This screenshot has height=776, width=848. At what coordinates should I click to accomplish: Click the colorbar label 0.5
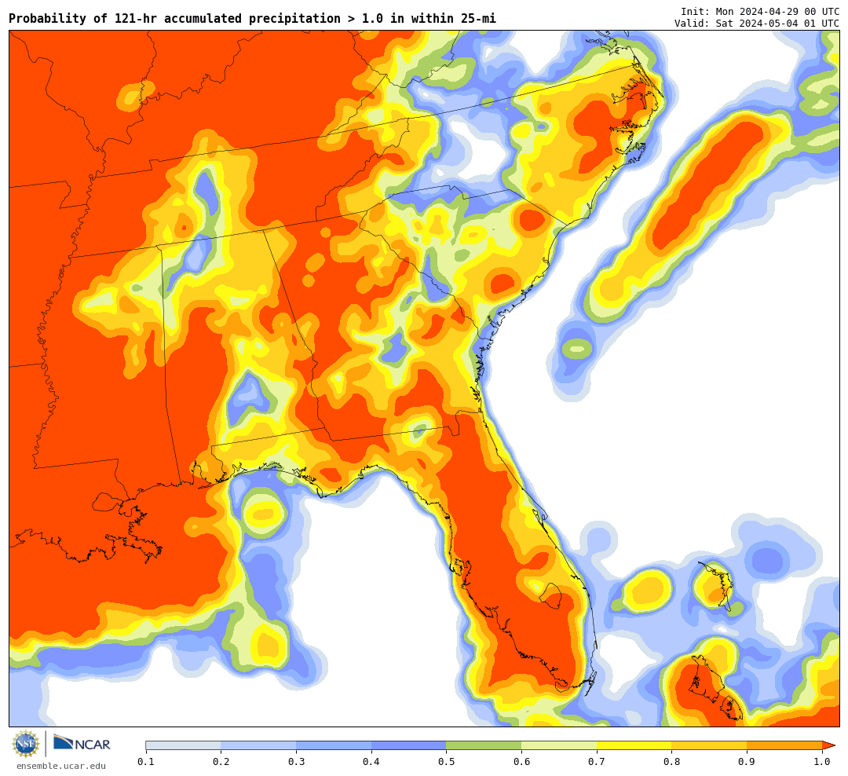447,762
